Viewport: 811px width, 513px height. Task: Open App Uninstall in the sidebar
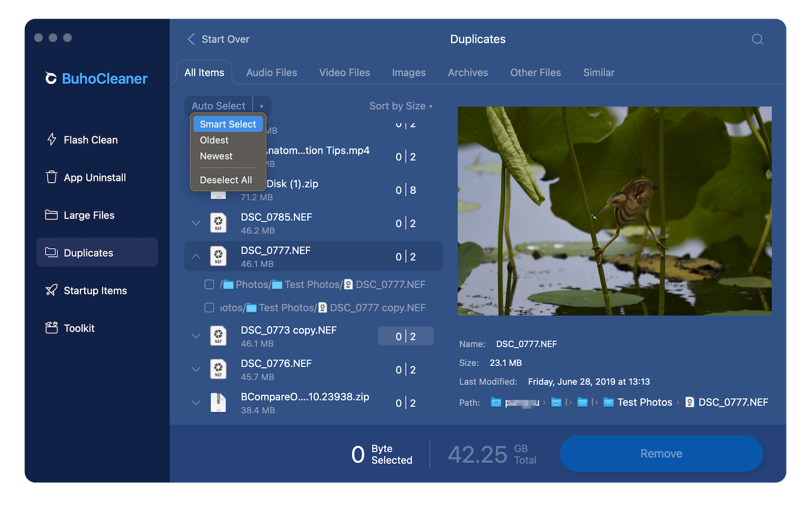tap(97, 177)
